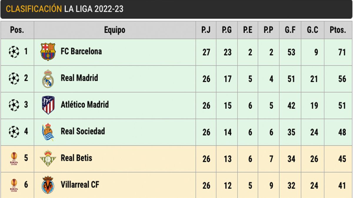The height and width of the screenshot is (198, 353).
Task: Click the Villarreal CF crest icon
Action: point(48,185)
